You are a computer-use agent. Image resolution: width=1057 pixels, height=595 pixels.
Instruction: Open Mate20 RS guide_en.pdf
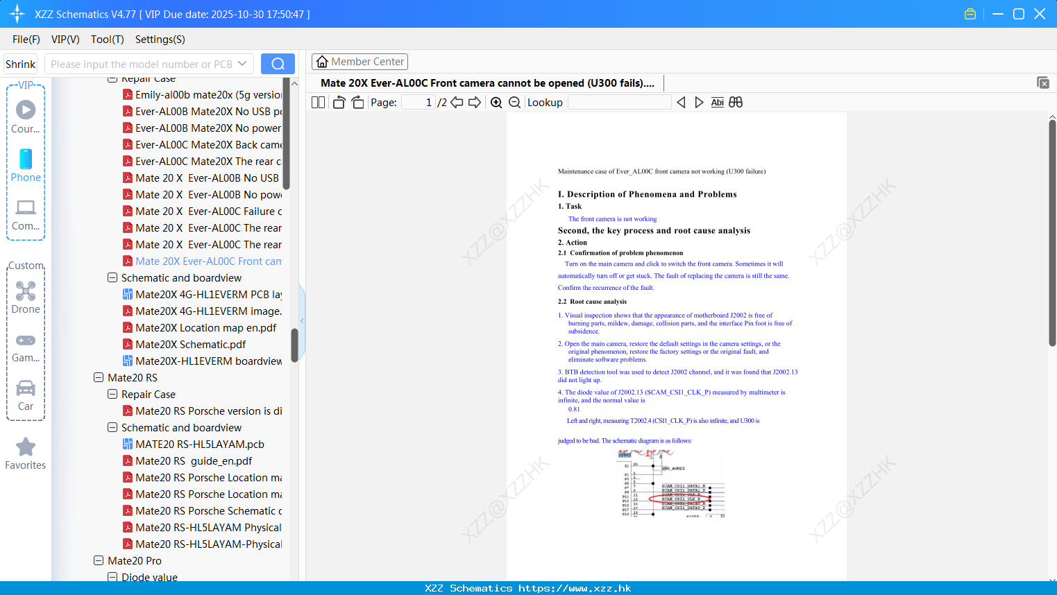[x=194, y=460]
